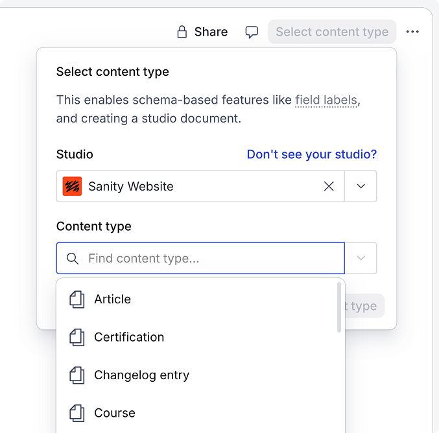Click the document icon next to Certification
439x433 pixels.
77,337
